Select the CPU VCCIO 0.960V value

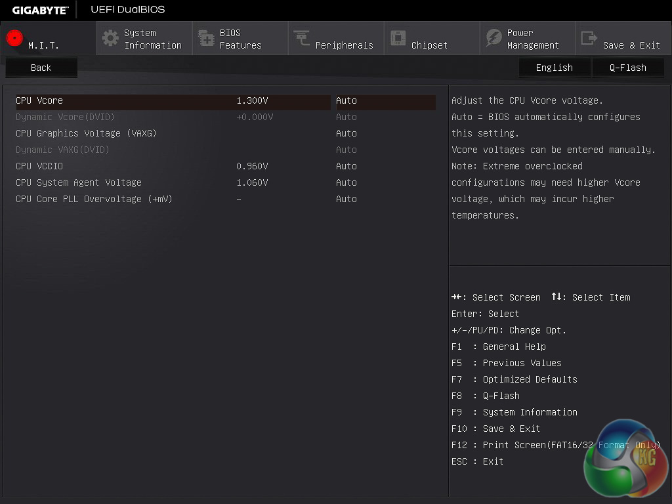(252, 166)
